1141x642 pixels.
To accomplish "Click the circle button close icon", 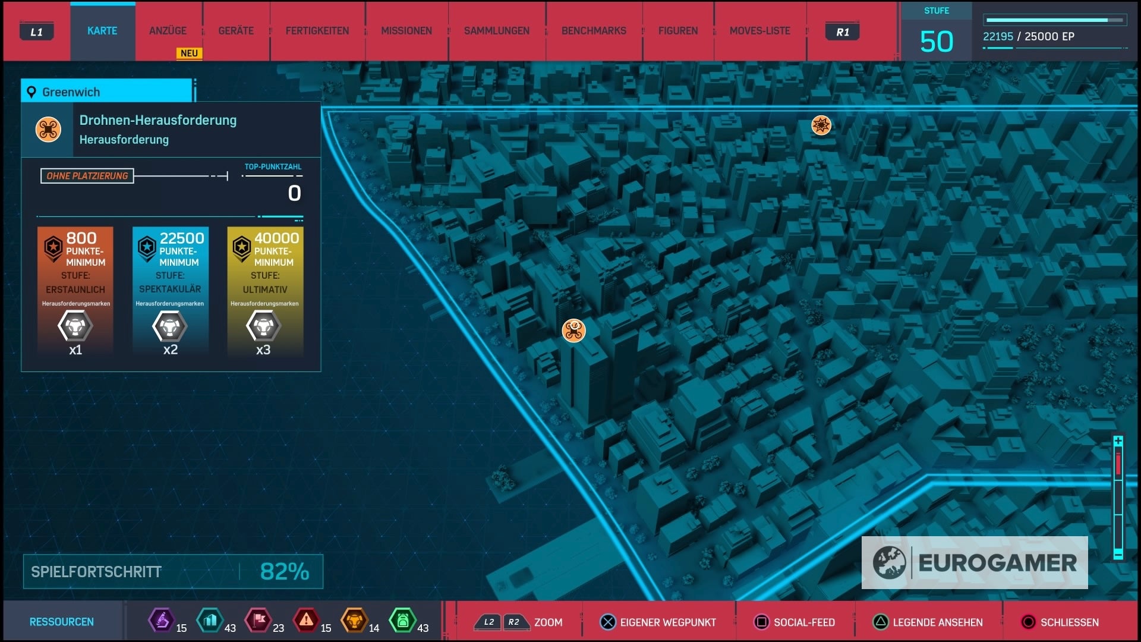I will [x=1028, y=622].
